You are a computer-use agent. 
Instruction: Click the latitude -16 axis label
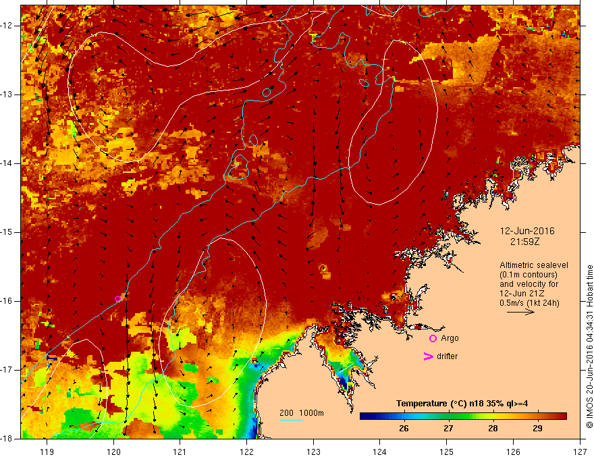click(x=7, y=301)
